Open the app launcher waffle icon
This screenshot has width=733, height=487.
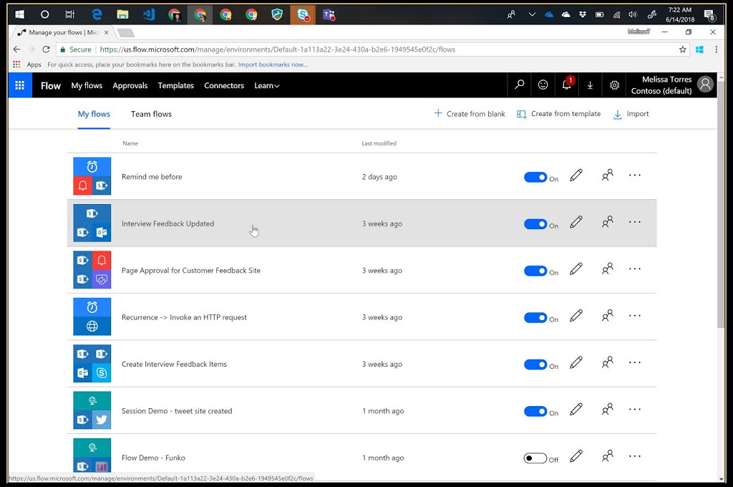[19, 85]
